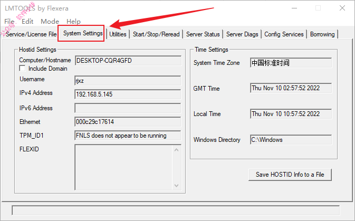Enable the Include Domain checkbox

[22, 69]
